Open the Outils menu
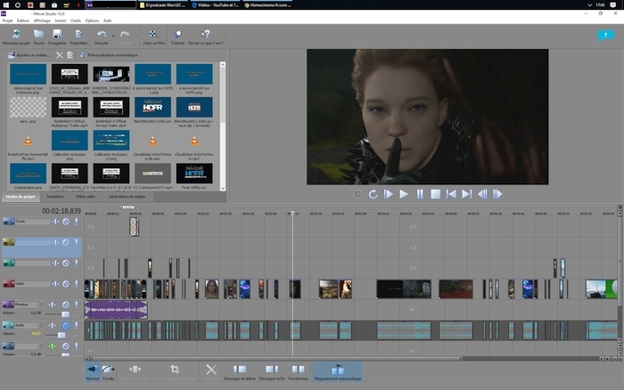 (76, 20)
